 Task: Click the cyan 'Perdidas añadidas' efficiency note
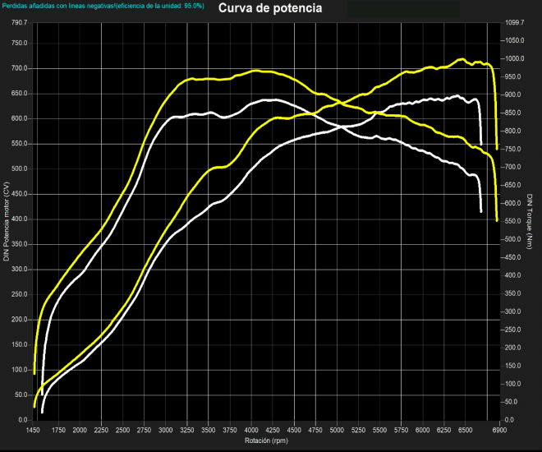[x=103, y=7]
